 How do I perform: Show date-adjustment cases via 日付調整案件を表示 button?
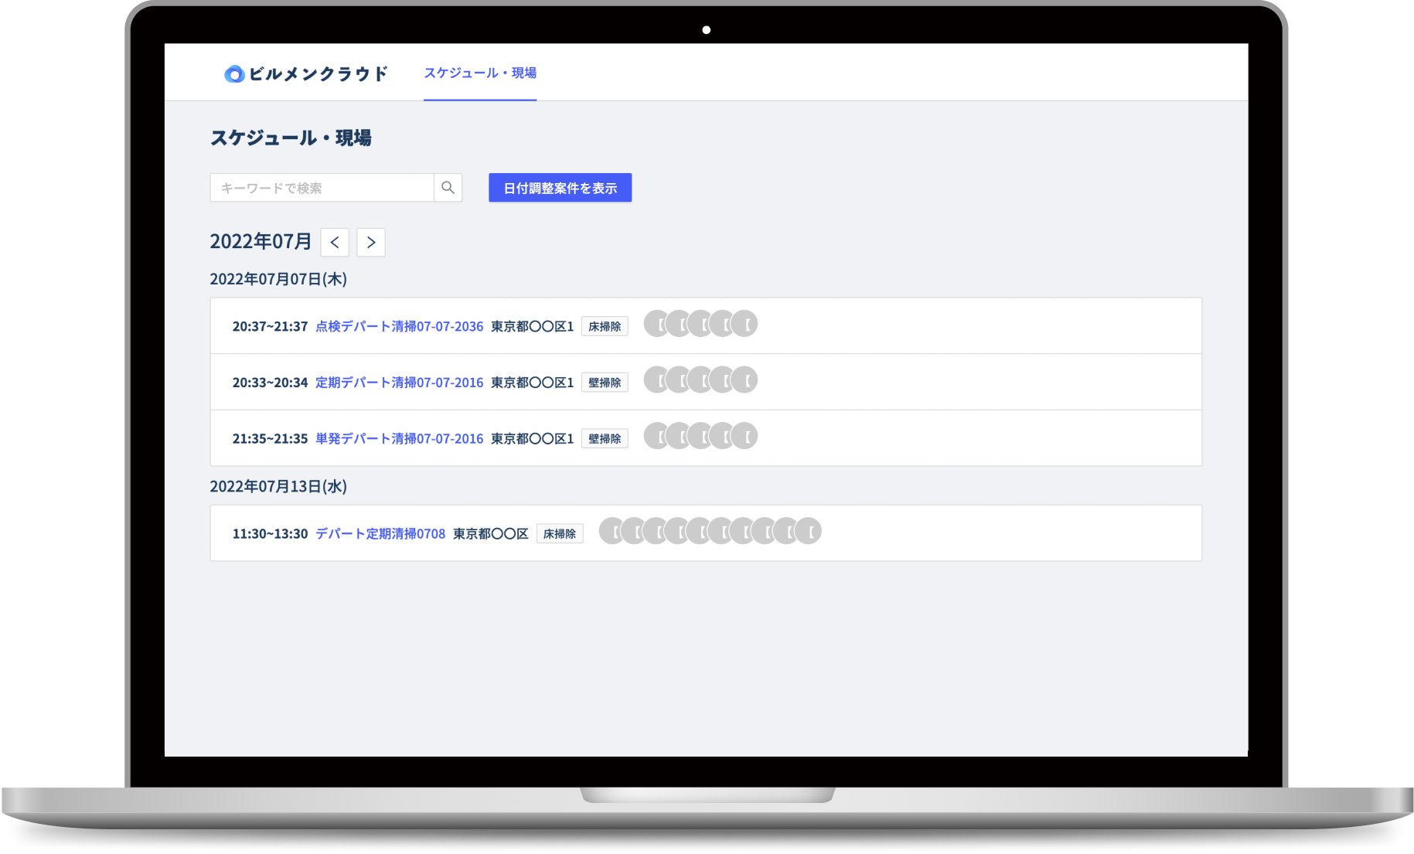click(559, 187)
